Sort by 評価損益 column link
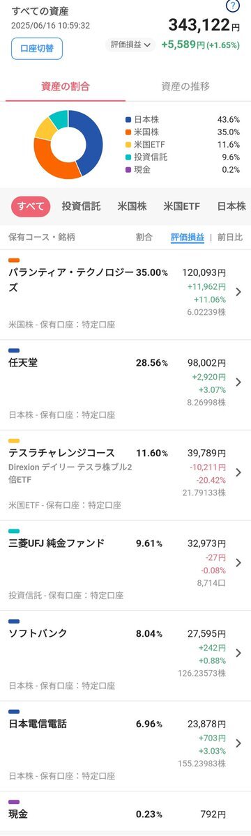The width and height of the screenshot is (251, 836). click(188, 238)
